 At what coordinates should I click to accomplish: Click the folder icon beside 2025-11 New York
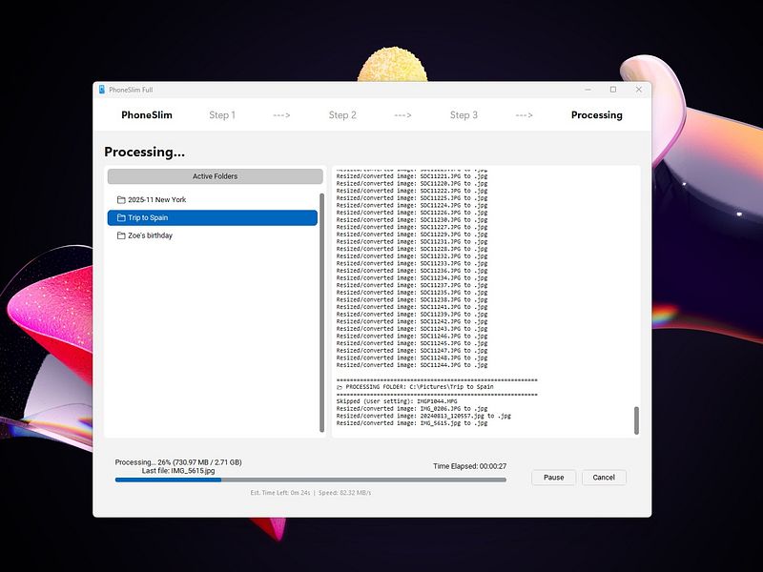(x=121, y=200)
